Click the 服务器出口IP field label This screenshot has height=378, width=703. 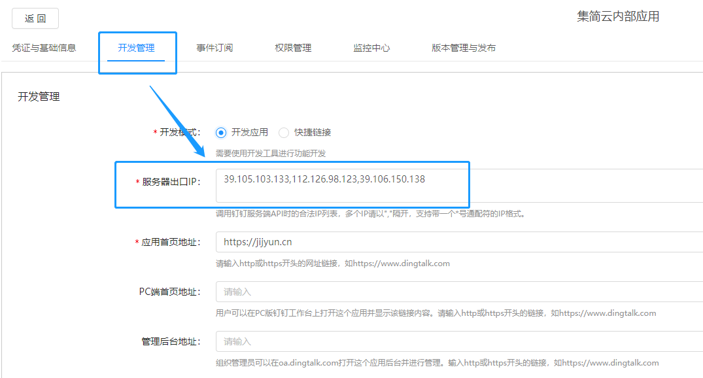tap(170, 182)
